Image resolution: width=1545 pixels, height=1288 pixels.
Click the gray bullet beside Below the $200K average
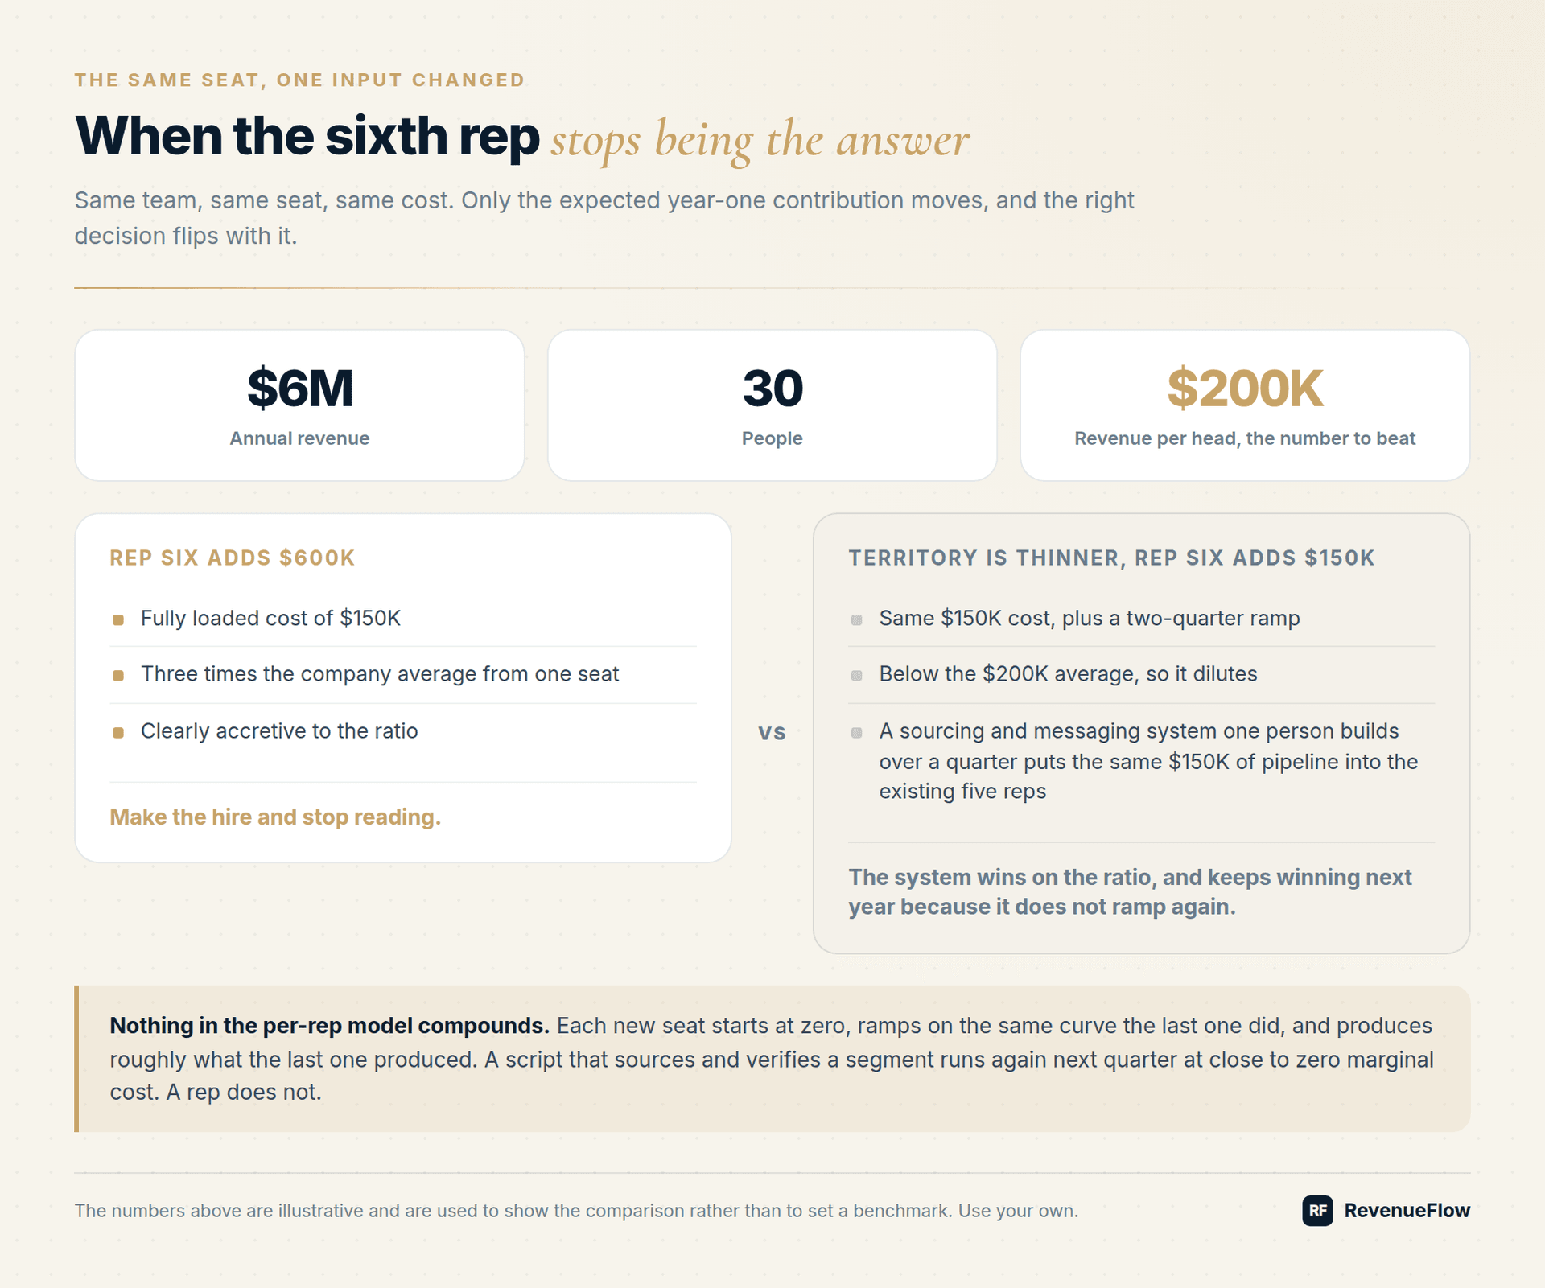(x=856, y=675)
